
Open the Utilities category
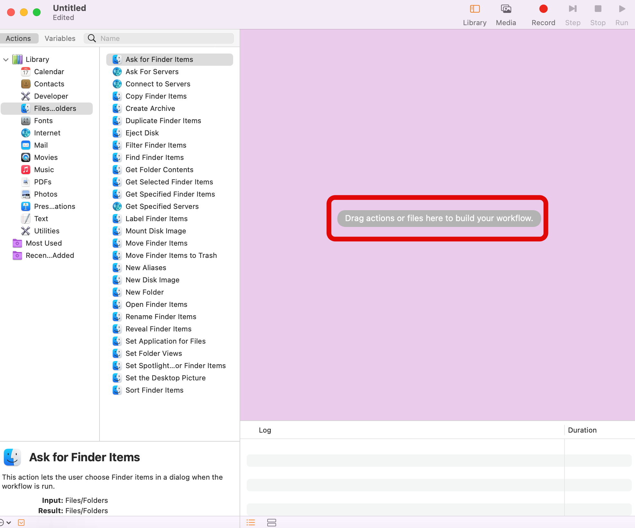pos(47,231)
